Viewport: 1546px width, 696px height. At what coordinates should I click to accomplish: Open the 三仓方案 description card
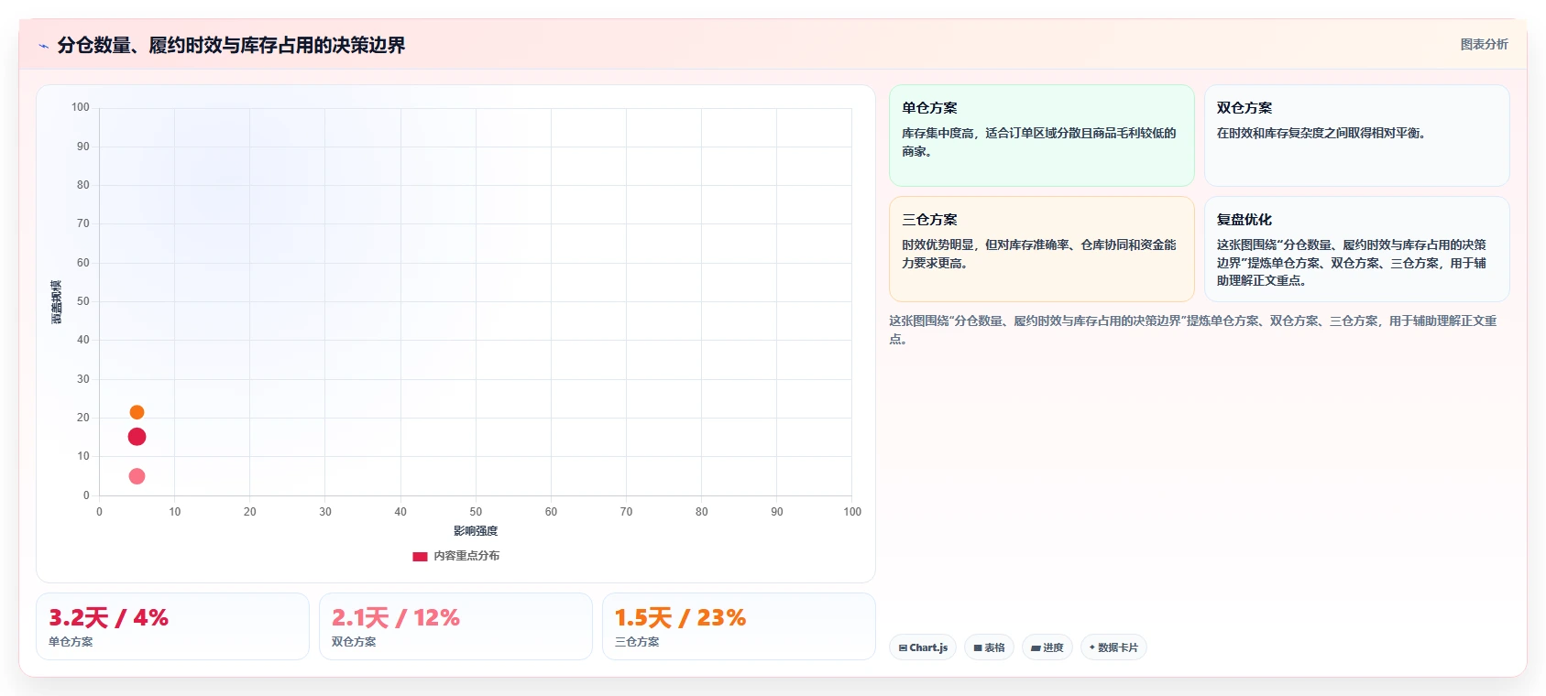[1042, 249]
